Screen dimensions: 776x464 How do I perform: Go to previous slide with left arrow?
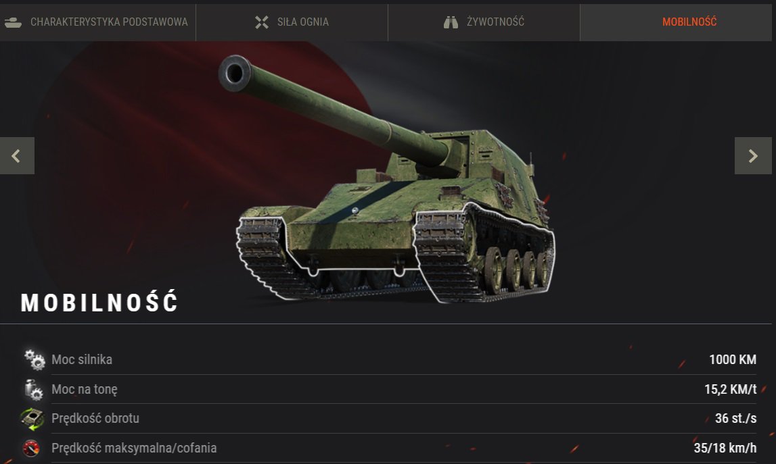(17, 155)
